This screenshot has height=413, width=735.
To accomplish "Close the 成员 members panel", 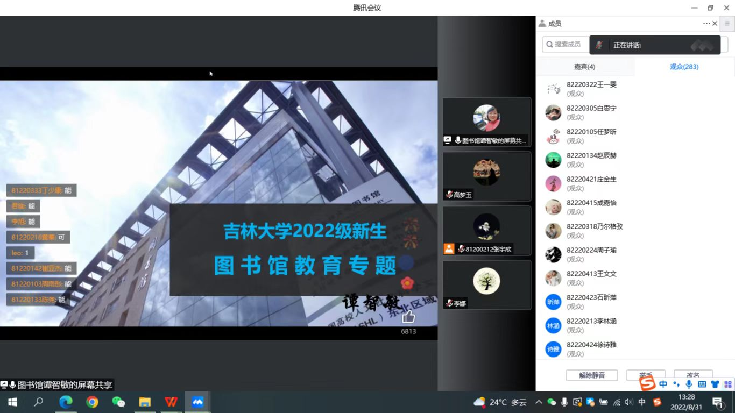I will (x=715, y=24).
